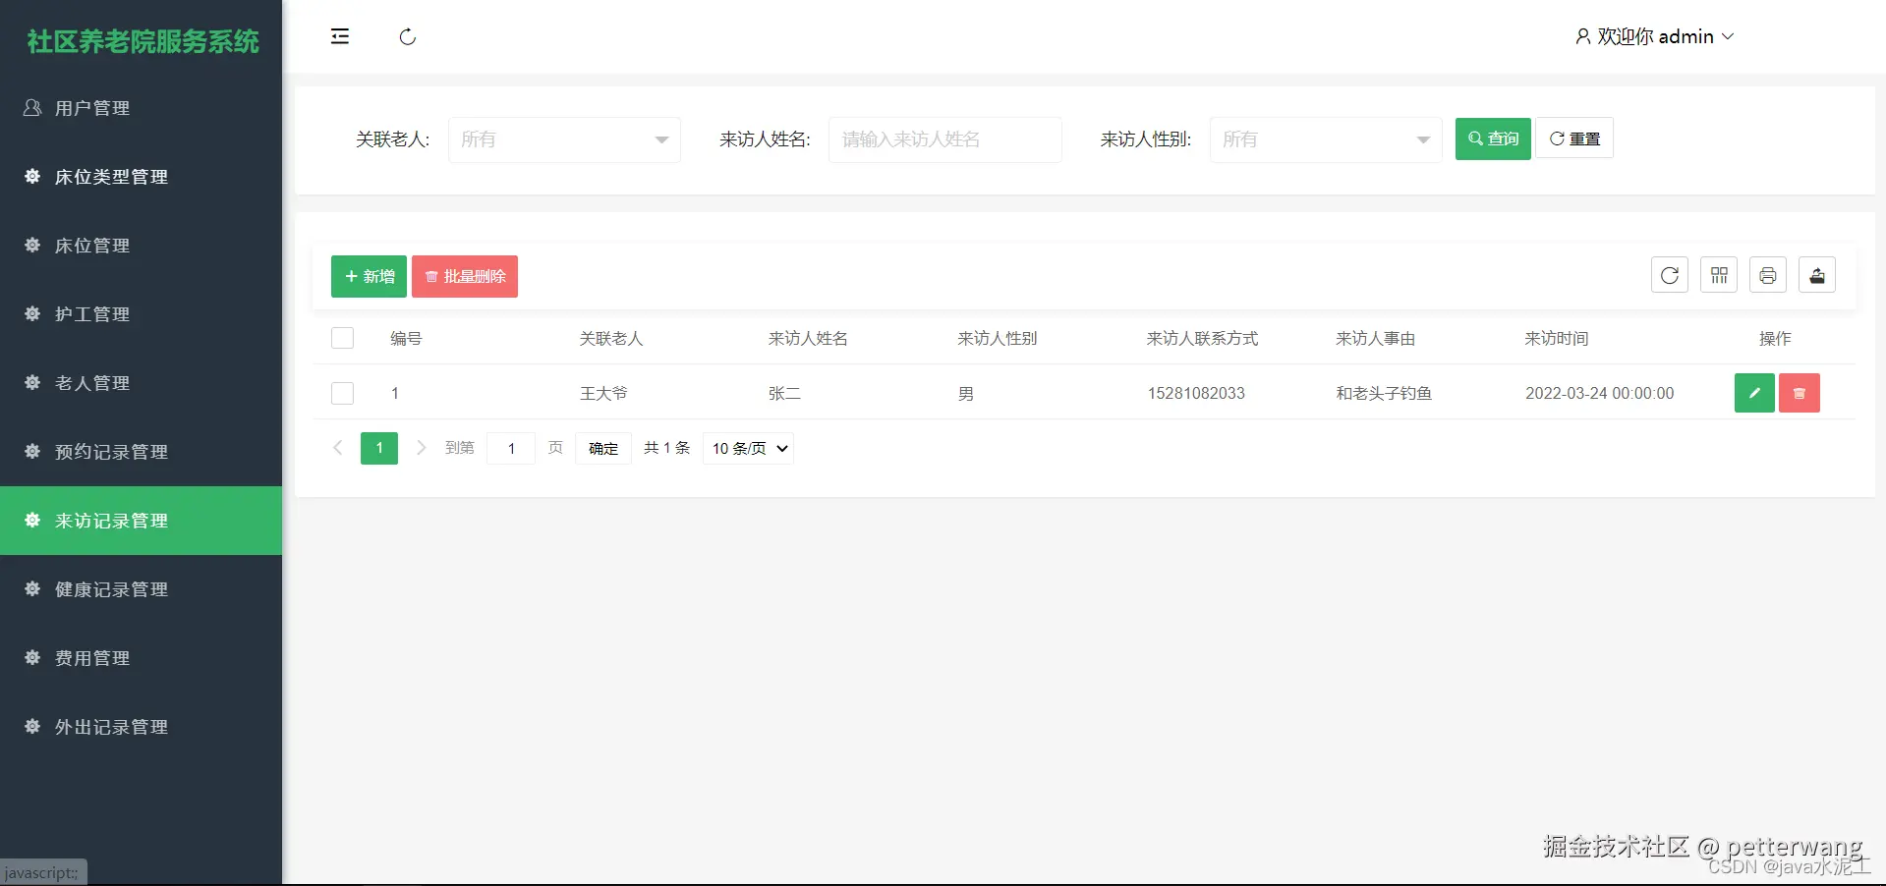
Task: Open 护工管理 menu item
Action: pos(141,314)
